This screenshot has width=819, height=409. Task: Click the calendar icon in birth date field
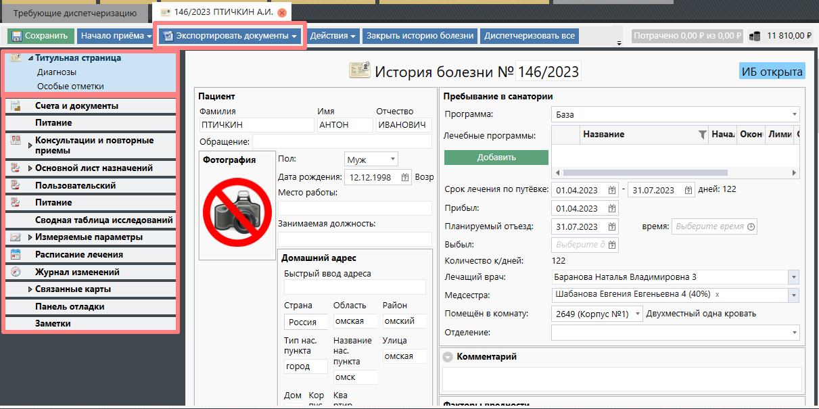405,177
